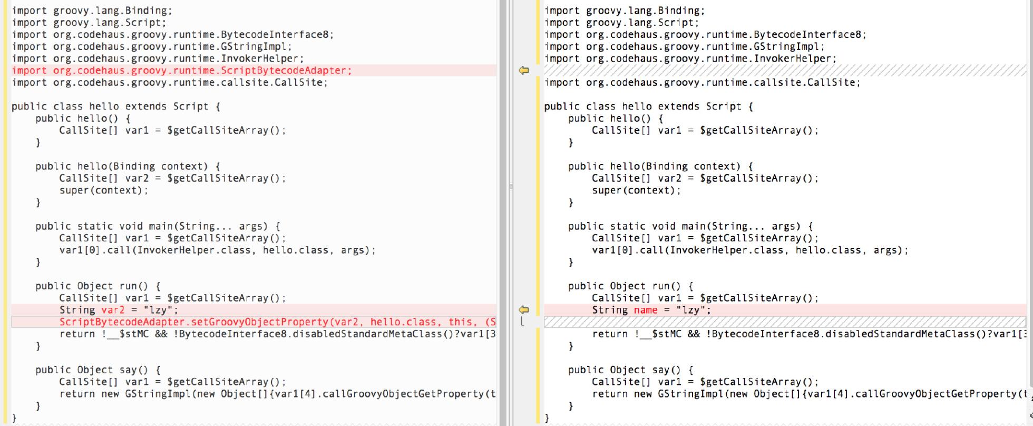
Task: Click BytecodeInterface8 import in right pane
Action: click(706, 35)
